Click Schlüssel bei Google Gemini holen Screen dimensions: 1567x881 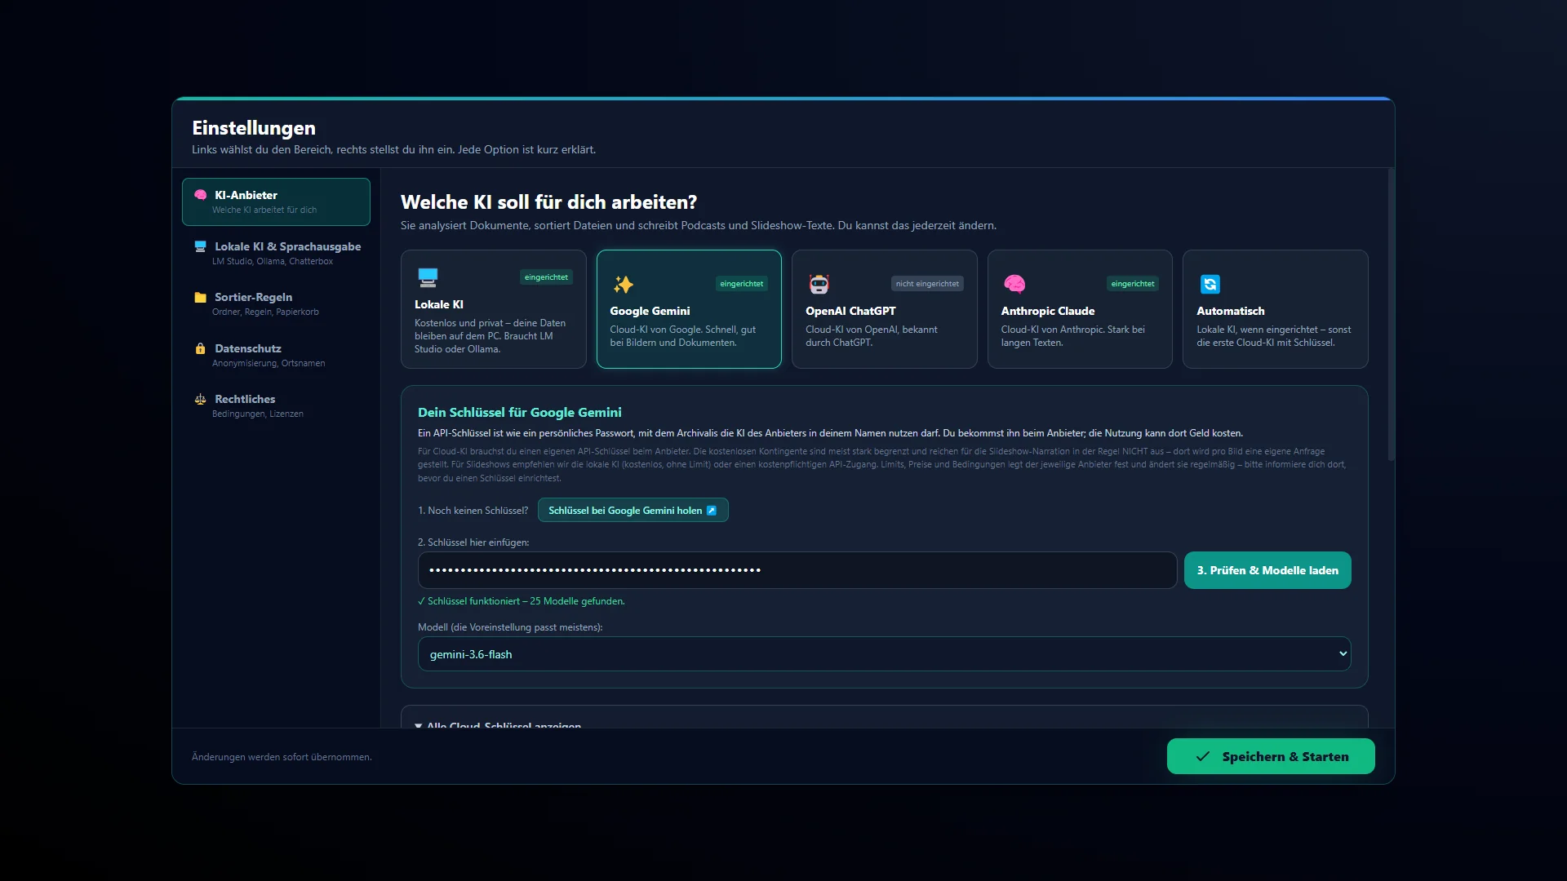633,511
